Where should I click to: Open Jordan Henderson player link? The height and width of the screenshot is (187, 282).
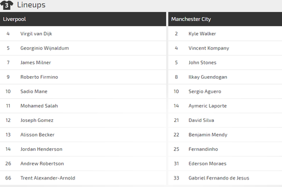[41, 149]
